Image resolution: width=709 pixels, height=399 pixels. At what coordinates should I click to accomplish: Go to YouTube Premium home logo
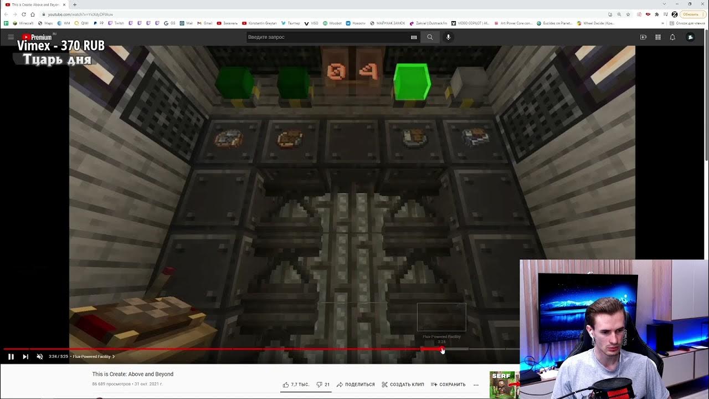pos(37,37)
